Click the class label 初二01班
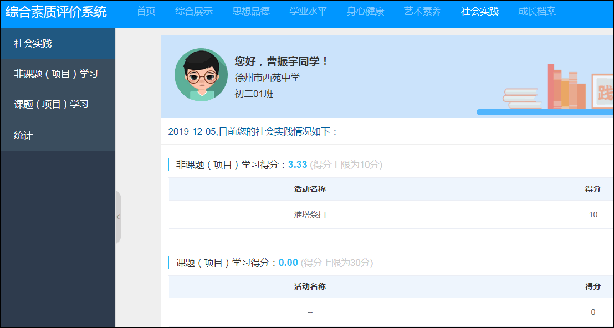614x328 pixels. [254, 94]
